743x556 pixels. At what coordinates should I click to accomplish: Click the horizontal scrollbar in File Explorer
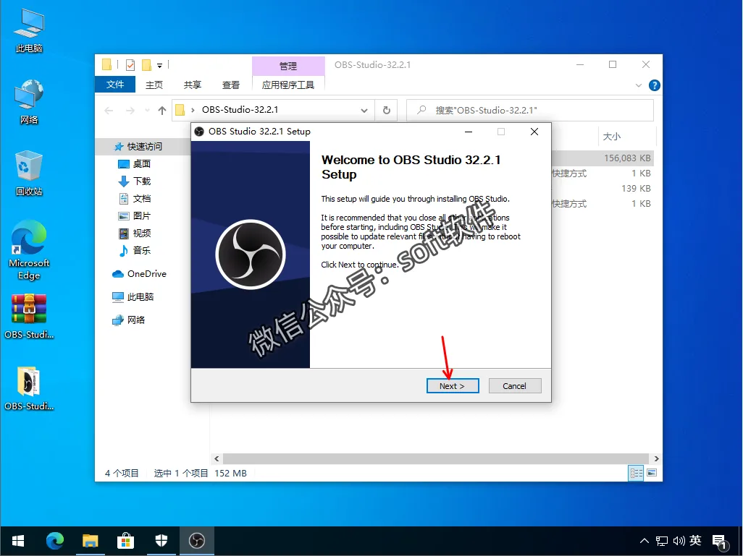pyautogui.click(x=435, y=458)
